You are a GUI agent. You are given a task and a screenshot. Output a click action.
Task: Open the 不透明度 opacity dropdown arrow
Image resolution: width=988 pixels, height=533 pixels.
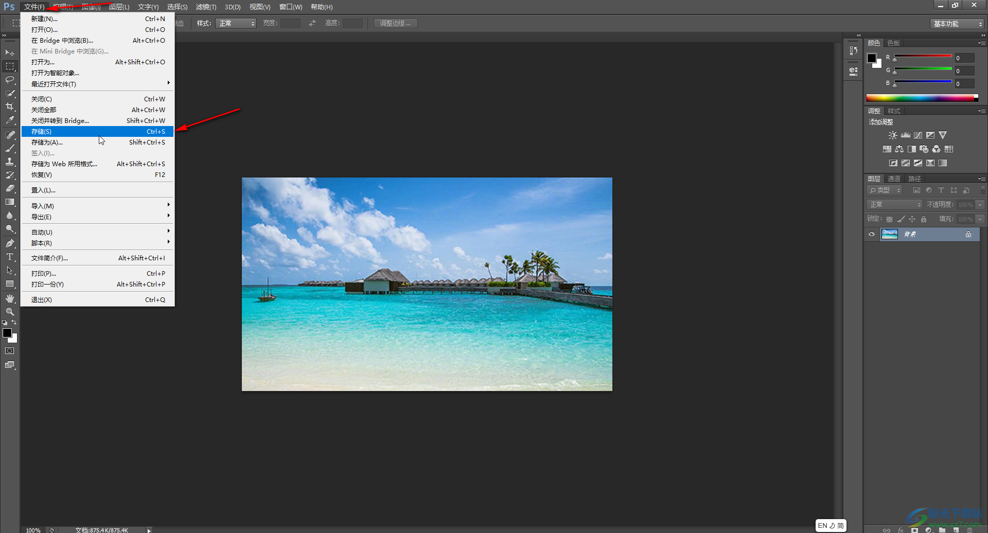click(x=980, y=205)
